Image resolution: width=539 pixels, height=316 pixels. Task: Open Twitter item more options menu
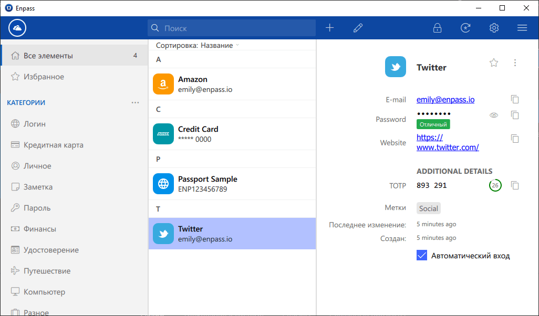pos(515,63)
